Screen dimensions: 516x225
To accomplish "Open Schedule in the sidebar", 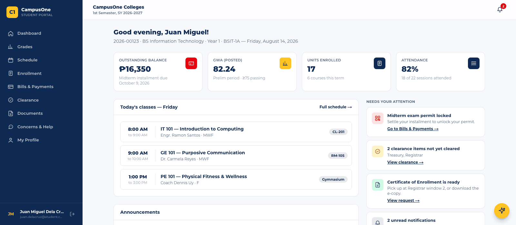I will 41,60.
